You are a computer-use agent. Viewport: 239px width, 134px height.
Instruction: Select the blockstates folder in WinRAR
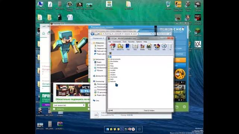113,61
